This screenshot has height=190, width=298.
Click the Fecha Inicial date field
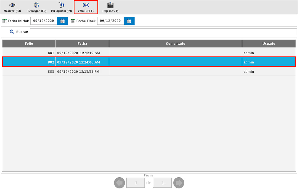click(x=44, y=21)
